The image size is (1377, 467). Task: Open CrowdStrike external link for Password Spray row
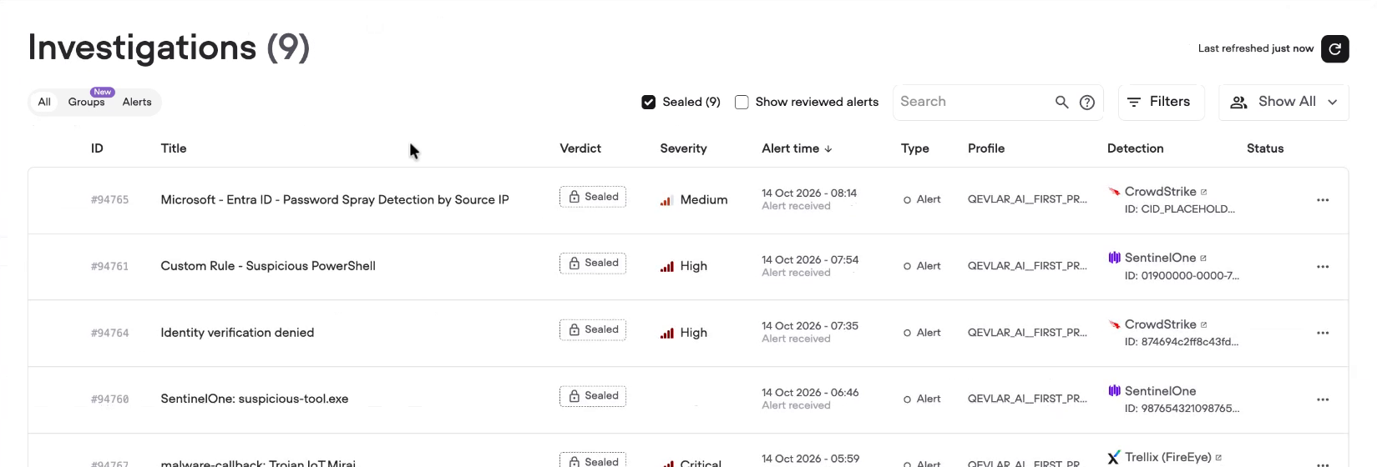pyautogui.click(x=1203, y=192)
